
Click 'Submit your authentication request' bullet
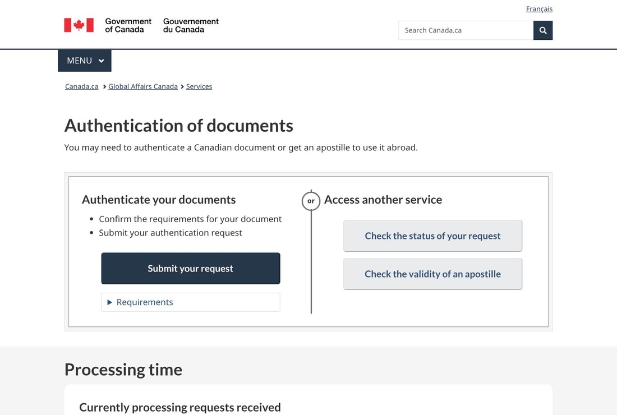tap(171, 233)
